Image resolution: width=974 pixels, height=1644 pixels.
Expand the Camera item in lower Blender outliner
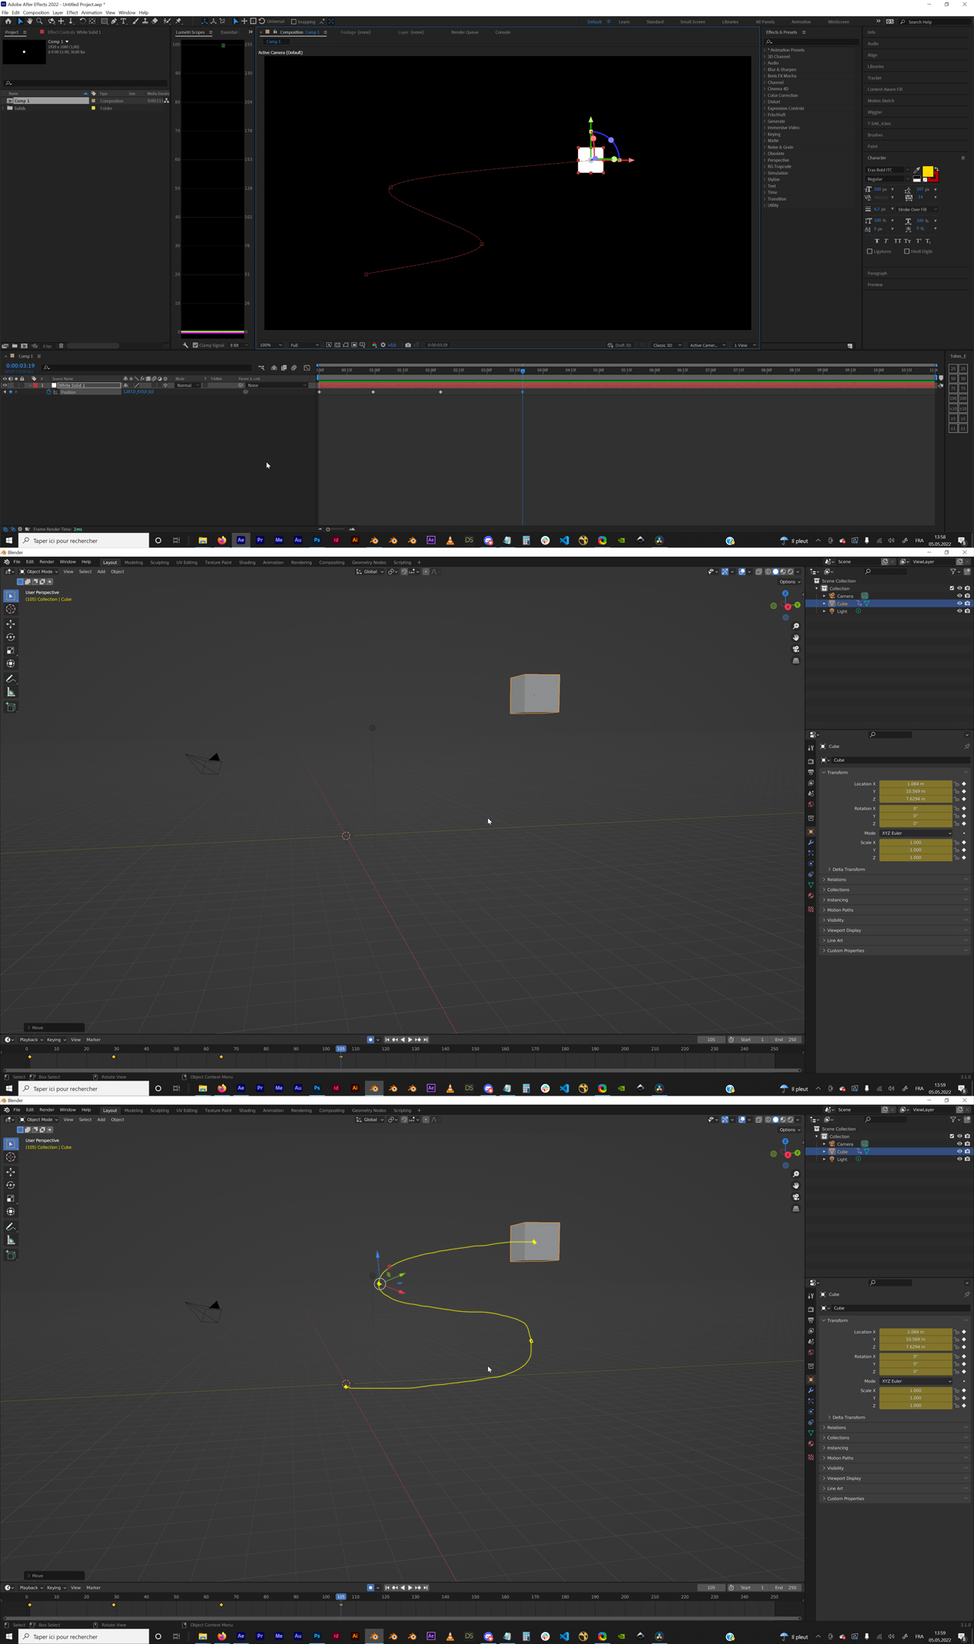click(x=824, y=1144)
